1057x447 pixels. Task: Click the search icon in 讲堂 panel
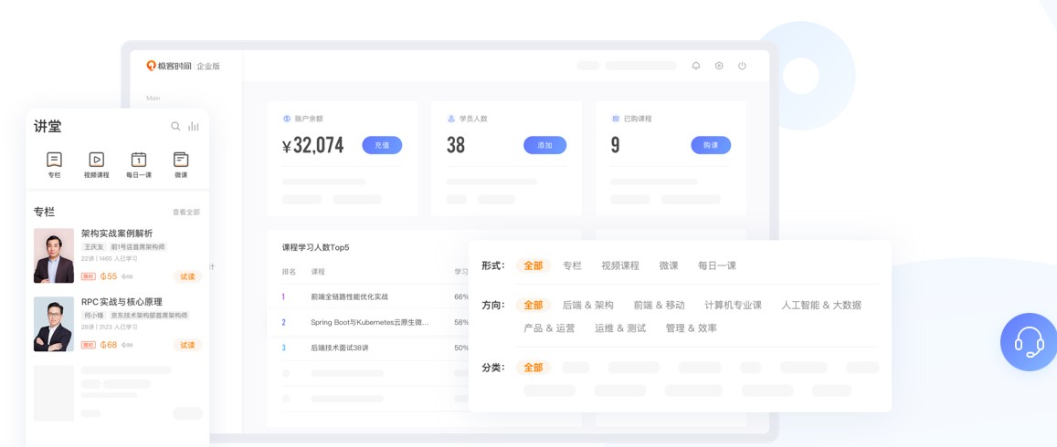(x=175, y=126)
